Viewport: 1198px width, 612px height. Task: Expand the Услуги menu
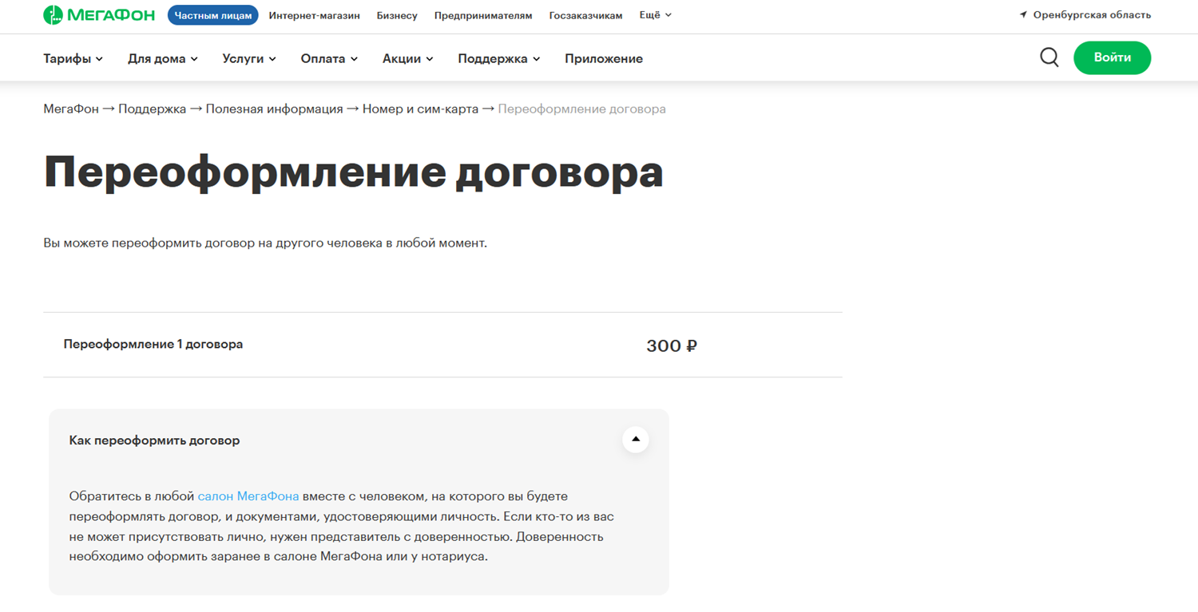coord(249,58)
